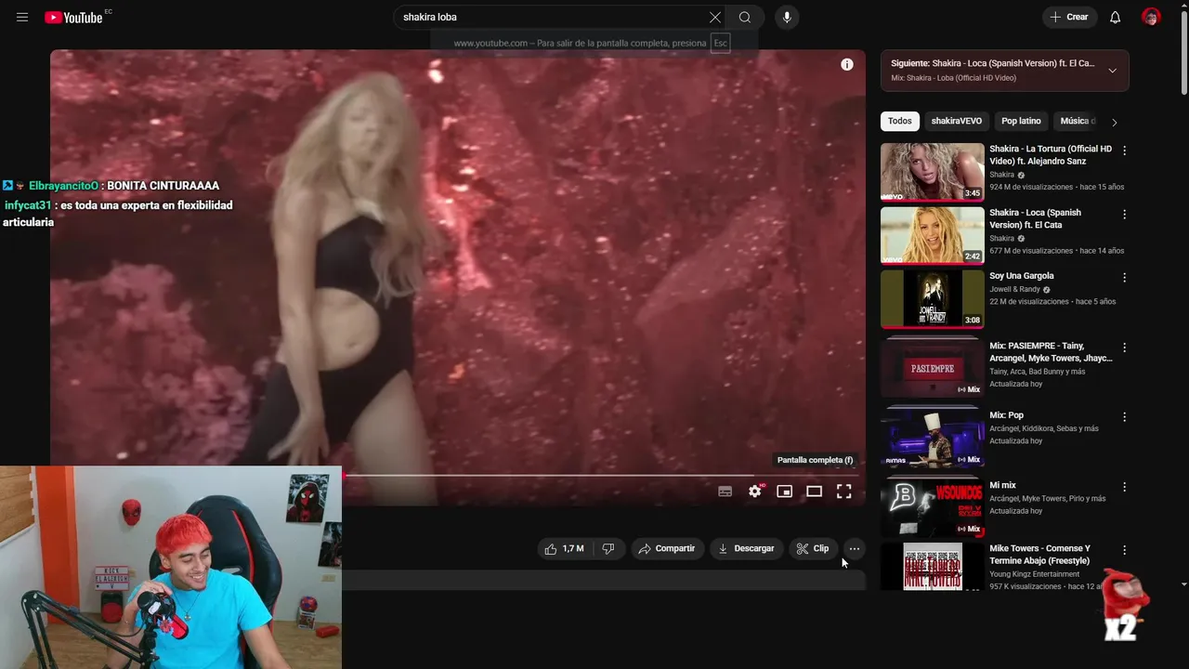The height and width of the screenshot is (669, 1189).
Task: Click text '677 M de visualizaciones'
Action: [x=1031, y=251]
